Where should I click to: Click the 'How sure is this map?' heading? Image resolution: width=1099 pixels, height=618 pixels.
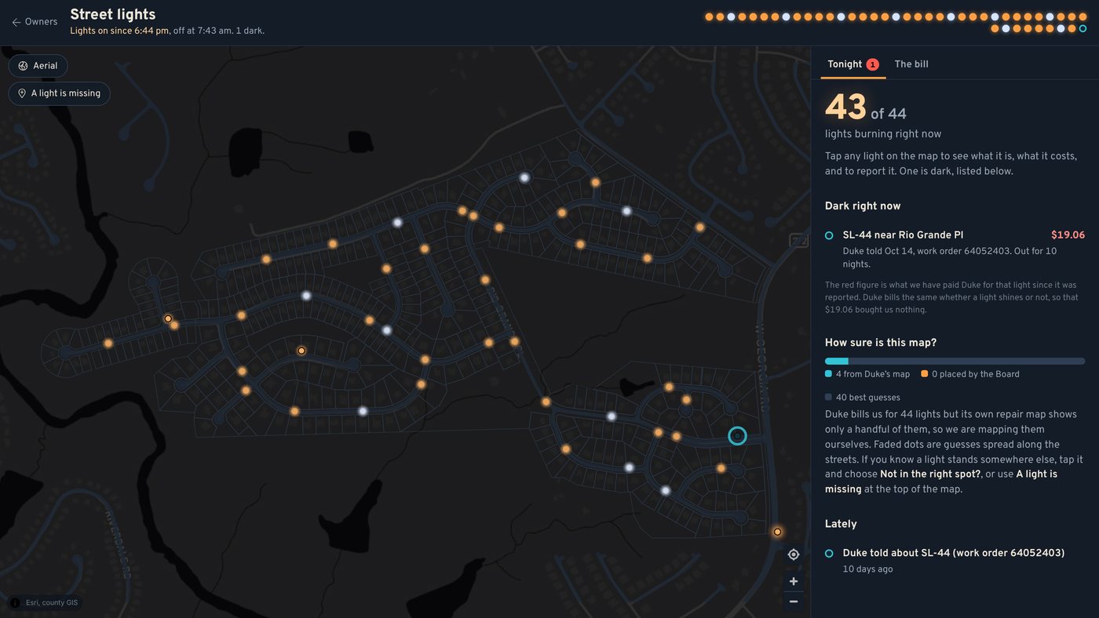point(881,343)
